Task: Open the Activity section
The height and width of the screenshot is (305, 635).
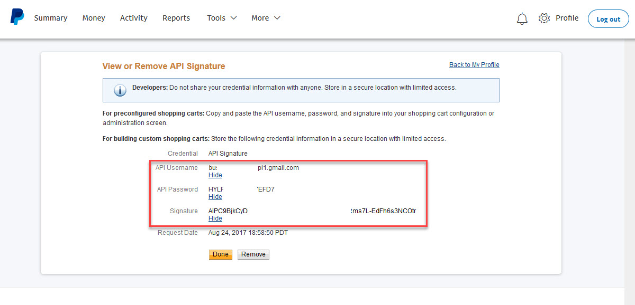Action: point(134,18)
